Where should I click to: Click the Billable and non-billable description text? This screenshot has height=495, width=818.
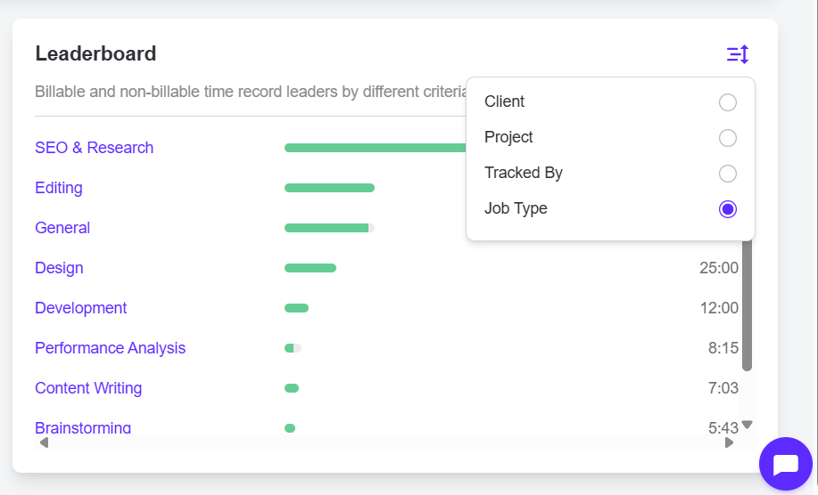click(x=251, y=92)
